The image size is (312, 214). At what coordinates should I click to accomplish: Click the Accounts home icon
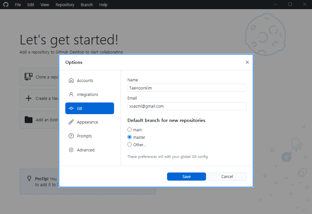click(x=71, y=80)
